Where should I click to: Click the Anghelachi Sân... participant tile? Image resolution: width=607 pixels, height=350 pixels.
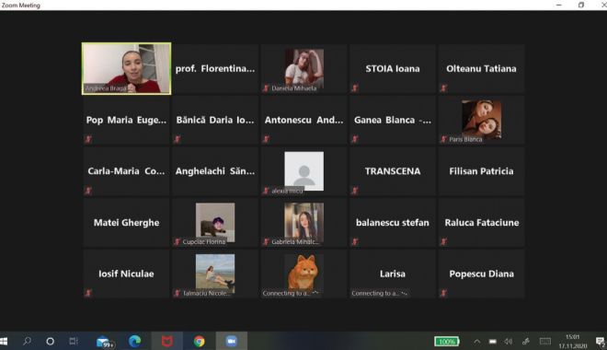[x=215, y=171]
